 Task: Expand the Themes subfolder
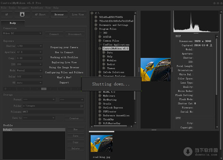(104, 68)
